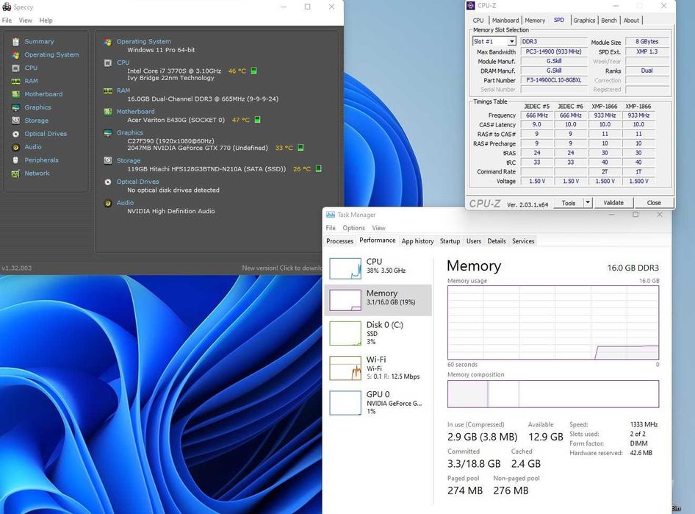Click the RAM icon beside the RAM summary heading
Screen dimensions: 695x514
coord(108,91)
